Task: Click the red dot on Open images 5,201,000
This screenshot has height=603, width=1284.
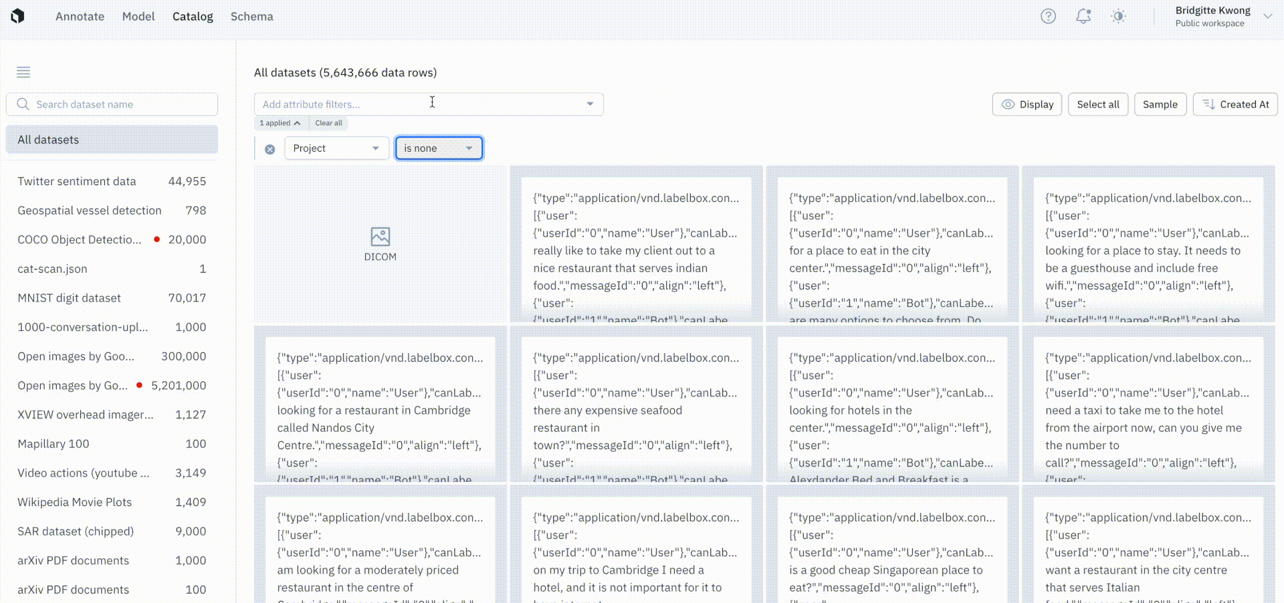Action: 139,385
